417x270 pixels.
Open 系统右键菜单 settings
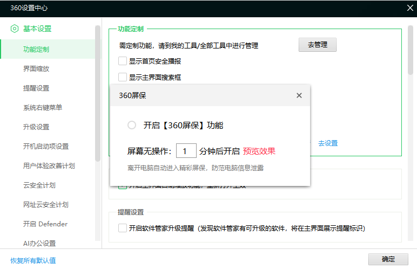pyautogui.click(x=43, y=108)
